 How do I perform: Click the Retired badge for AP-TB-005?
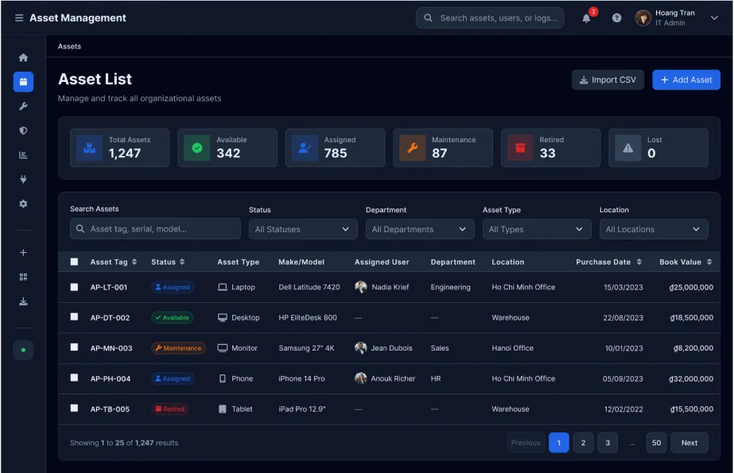tap(170, 409)
